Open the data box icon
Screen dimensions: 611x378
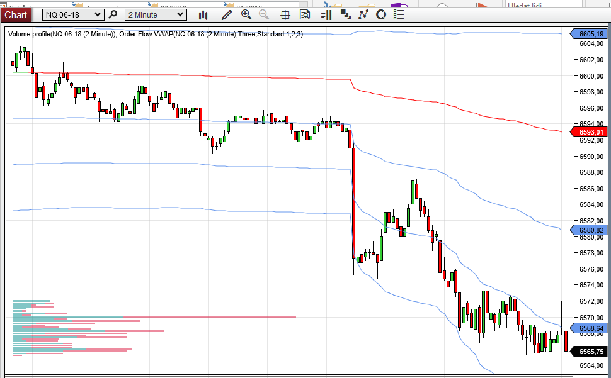[x=305, y=15]
